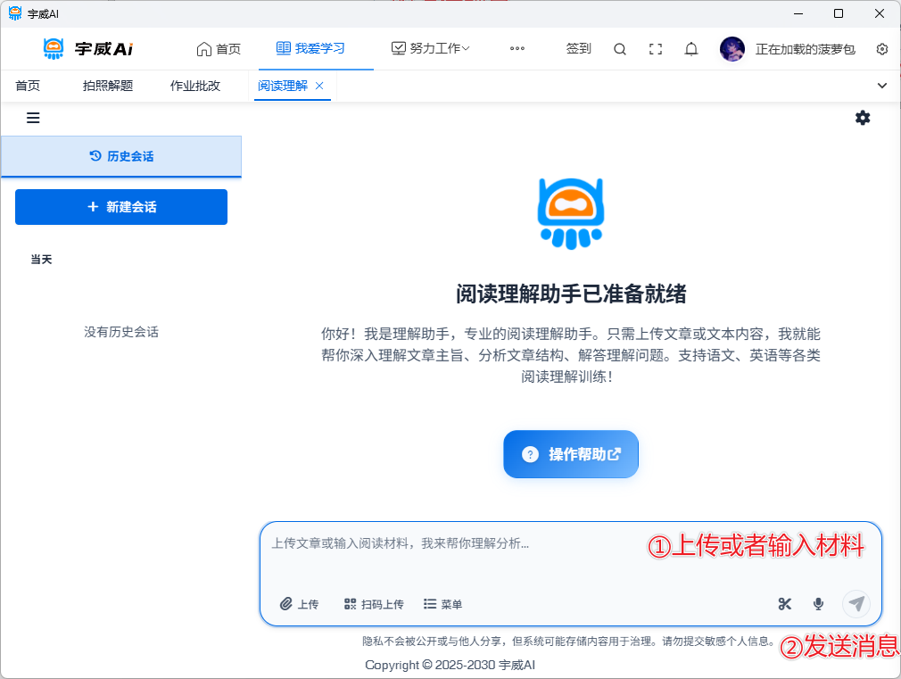Image resolution: width=901 pixels, height=679 pixels.
Task: Switch to the 拍照解题 tab
Action: 108,86
